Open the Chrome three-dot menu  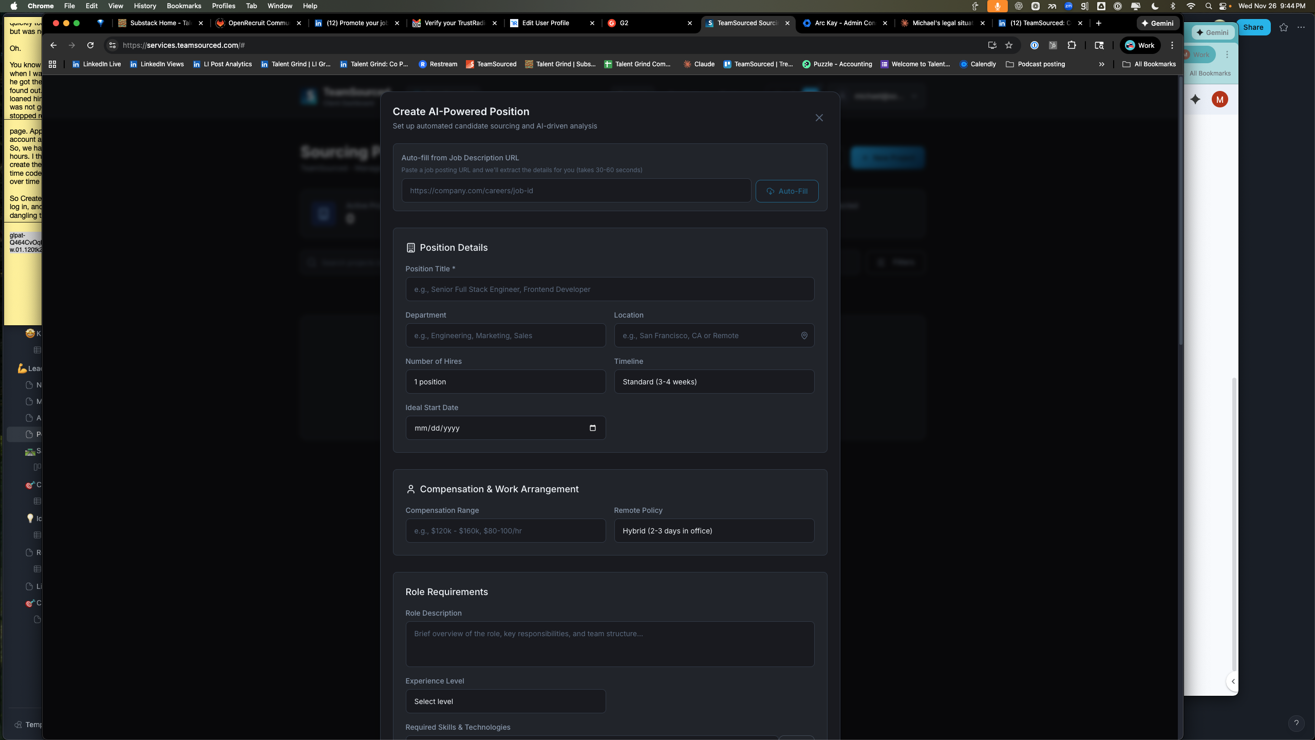[1172, 45]
